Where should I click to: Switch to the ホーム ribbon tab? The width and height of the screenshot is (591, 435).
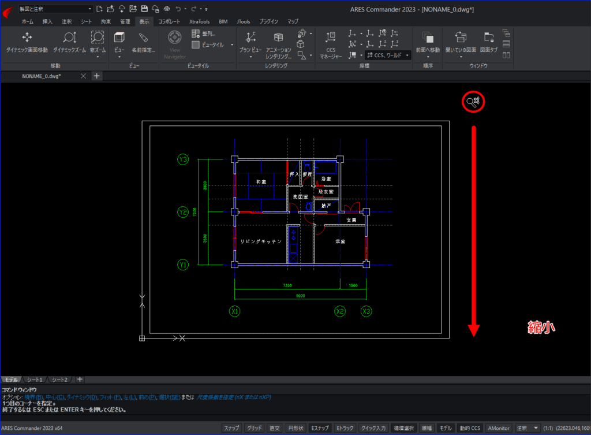(x=28, y=21)
